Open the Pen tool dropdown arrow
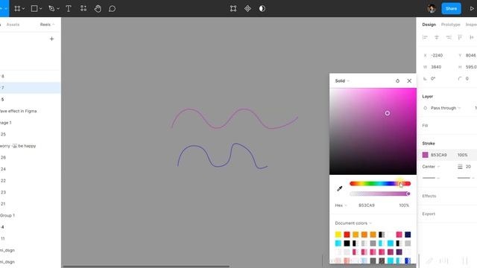Image resolution: width=477 pixels, height=268 pixels. tap(58, 9)
